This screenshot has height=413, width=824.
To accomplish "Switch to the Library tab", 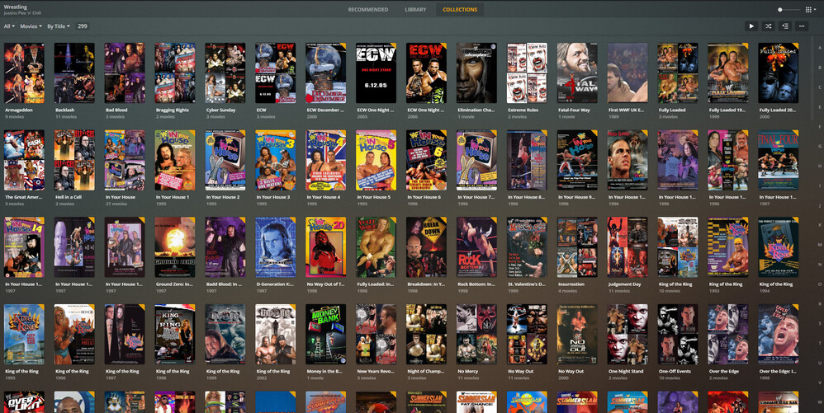I will click(415, 9).
